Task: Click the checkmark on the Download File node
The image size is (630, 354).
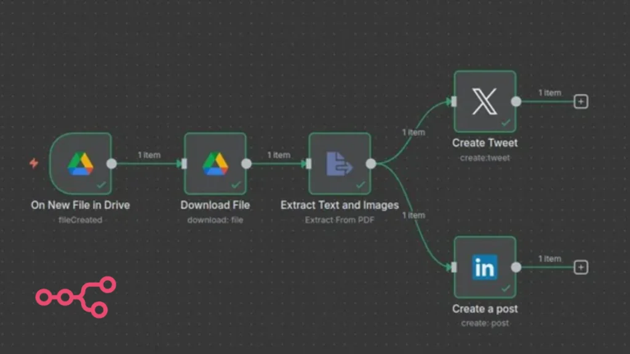Action: click(237, 184)
